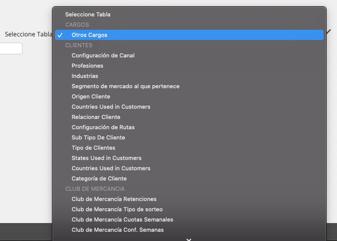337x241 pixels.
Task: Pick 'States Used in Customers' entry
Action: click(x=189, y=158)
